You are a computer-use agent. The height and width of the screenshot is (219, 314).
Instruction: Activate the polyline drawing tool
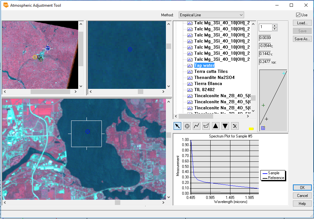[x=196, y=126]
